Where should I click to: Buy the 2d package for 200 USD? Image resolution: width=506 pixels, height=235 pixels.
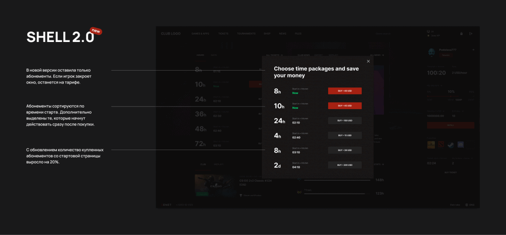coord(344,165)
